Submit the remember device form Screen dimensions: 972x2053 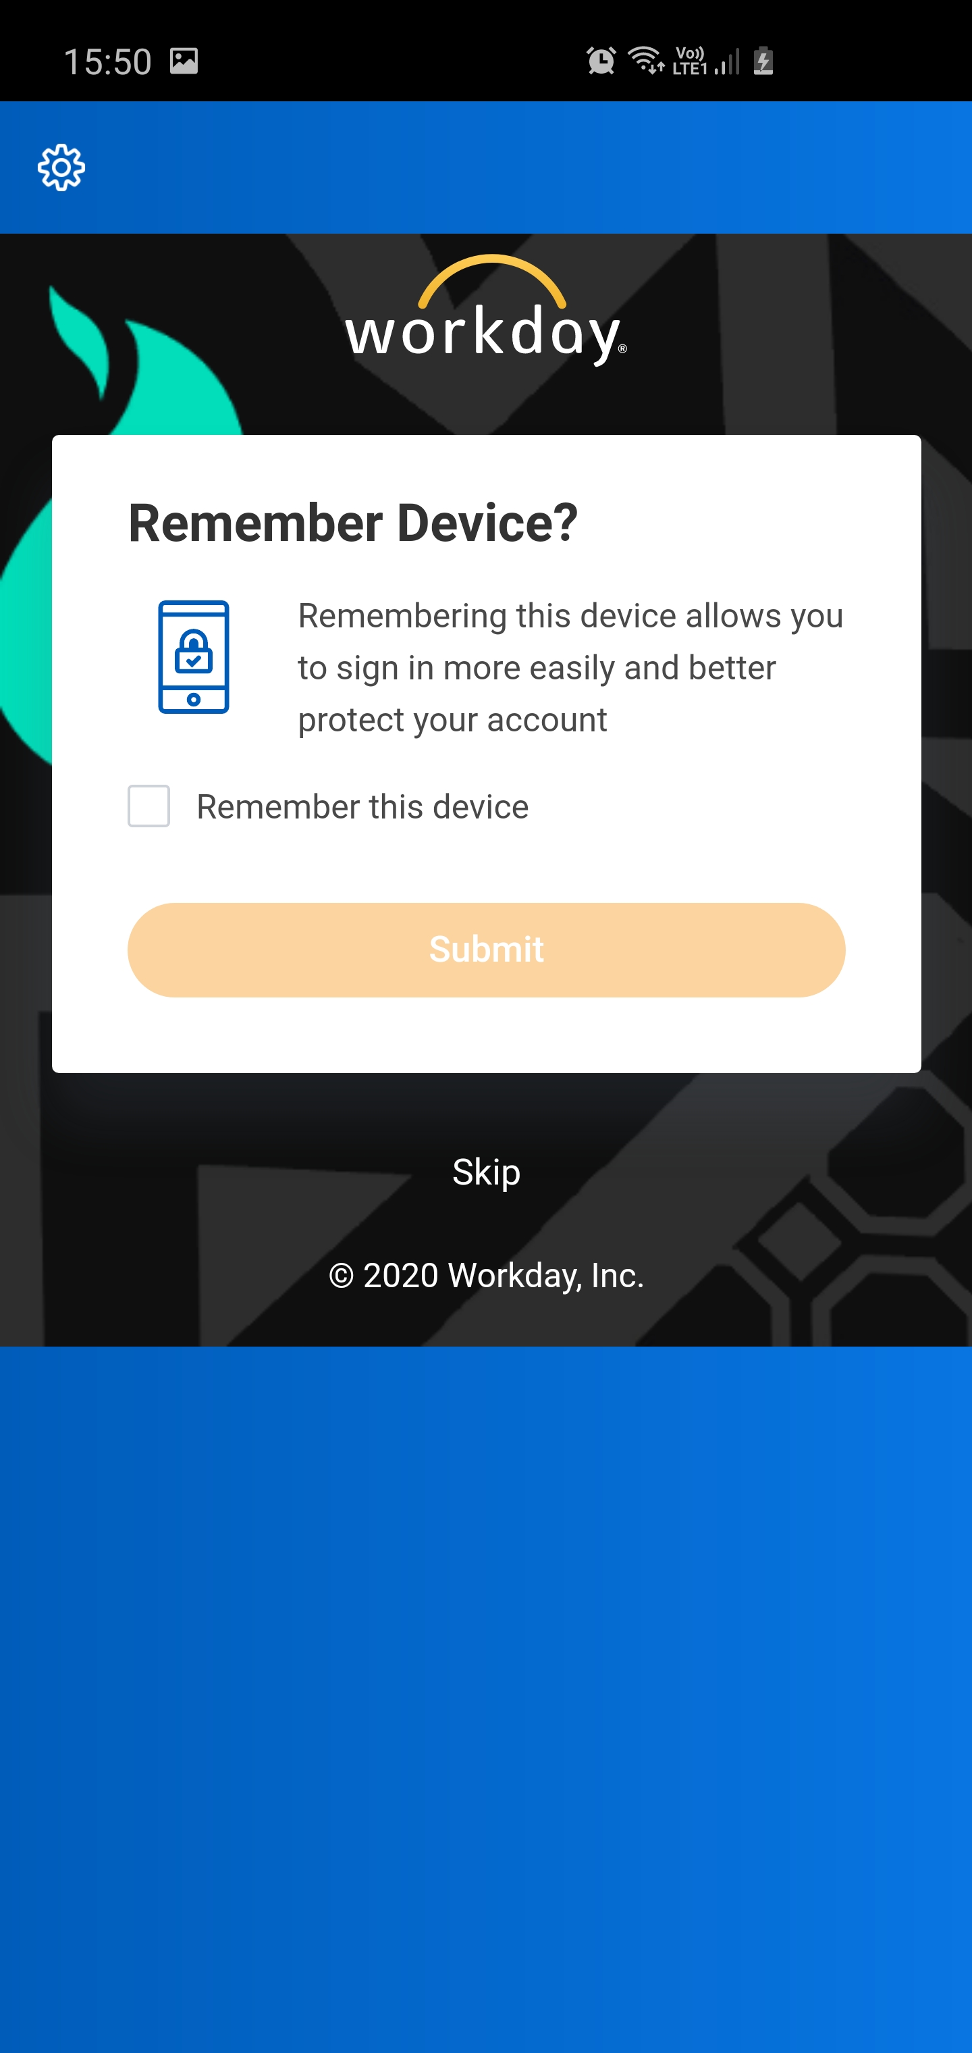(x=486, y=950)
